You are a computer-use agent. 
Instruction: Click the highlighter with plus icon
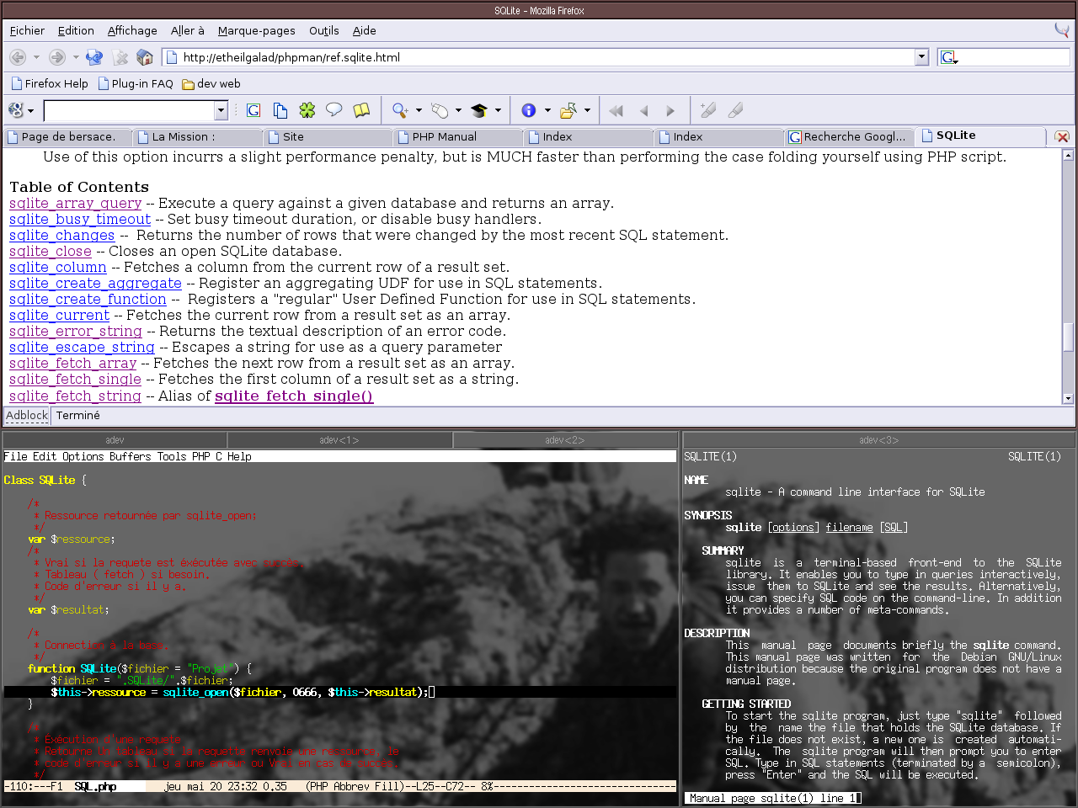pos(708,110)
